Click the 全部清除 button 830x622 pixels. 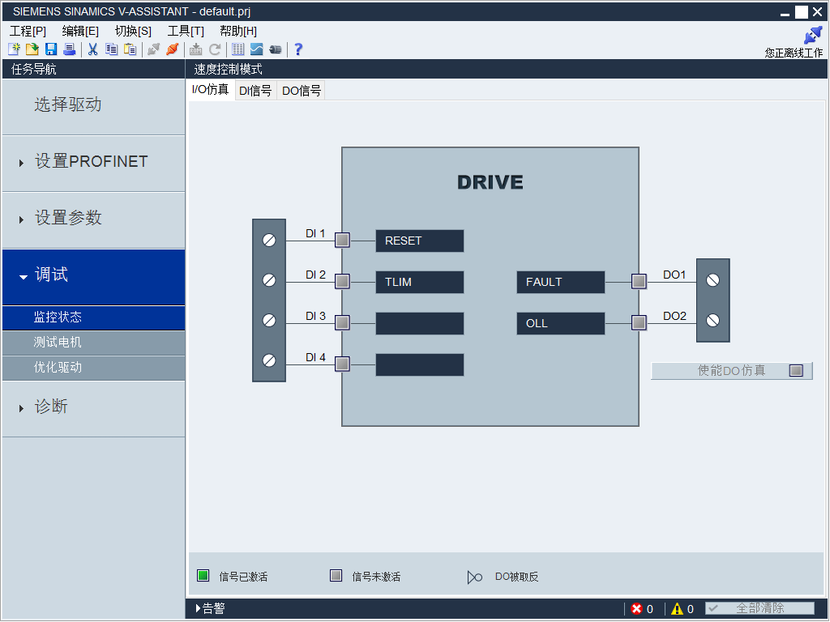click(x=759, y=609)
